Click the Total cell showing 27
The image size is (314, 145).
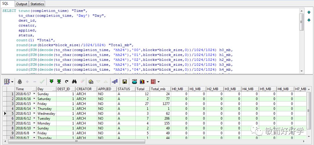click(142, 103)
